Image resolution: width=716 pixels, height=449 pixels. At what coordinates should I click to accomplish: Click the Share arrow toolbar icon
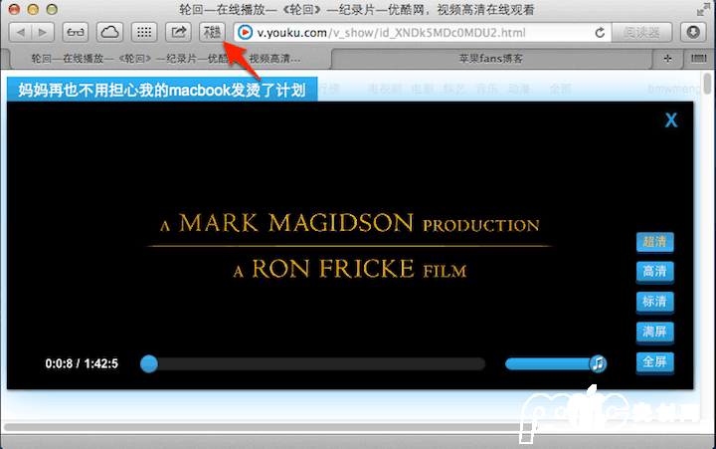(179, 32)
